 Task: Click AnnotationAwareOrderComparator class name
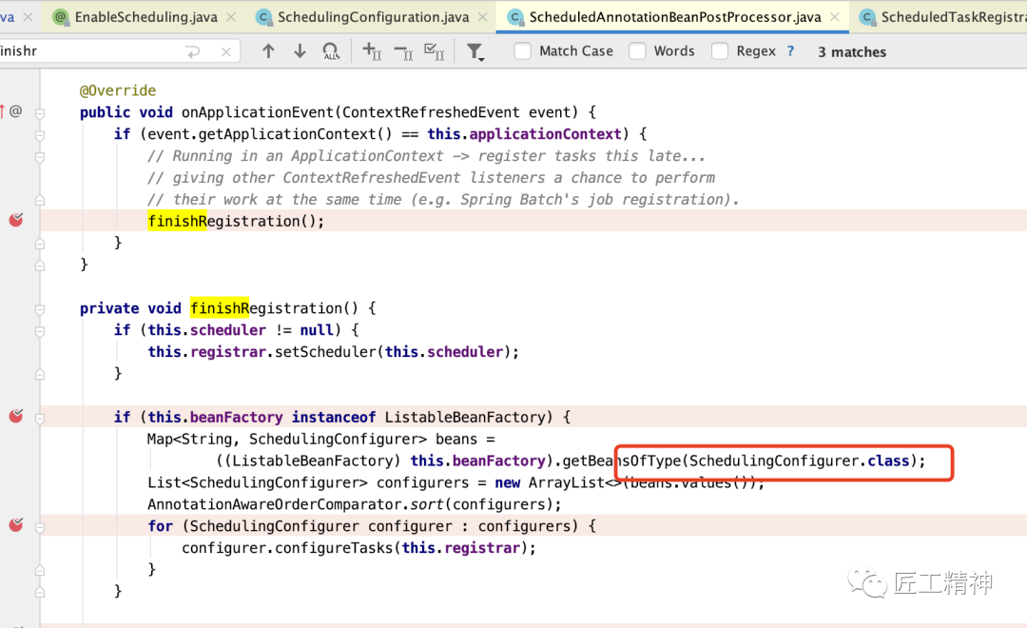click(274, 504)
